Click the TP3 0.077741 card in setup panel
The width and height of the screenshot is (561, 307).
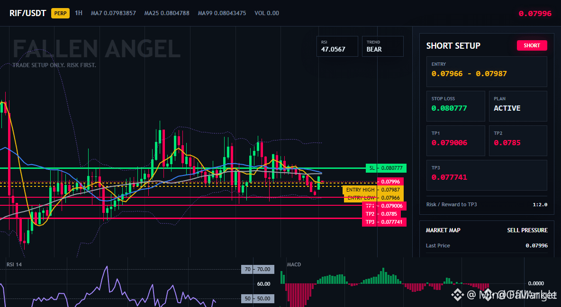[487, 175]
